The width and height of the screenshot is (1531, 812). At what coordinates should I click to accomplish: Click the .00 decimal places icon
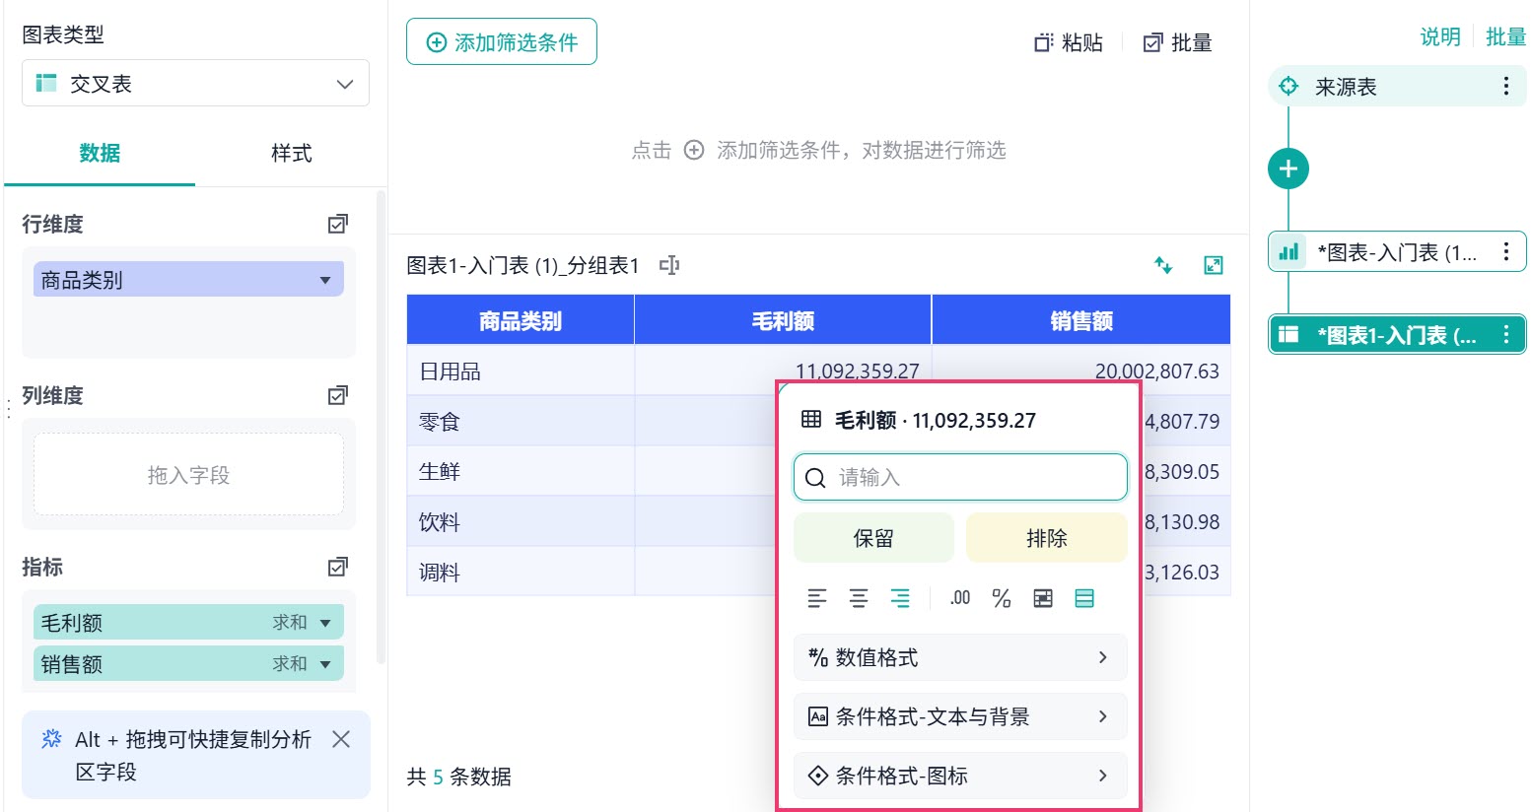[x=960, y=598]
